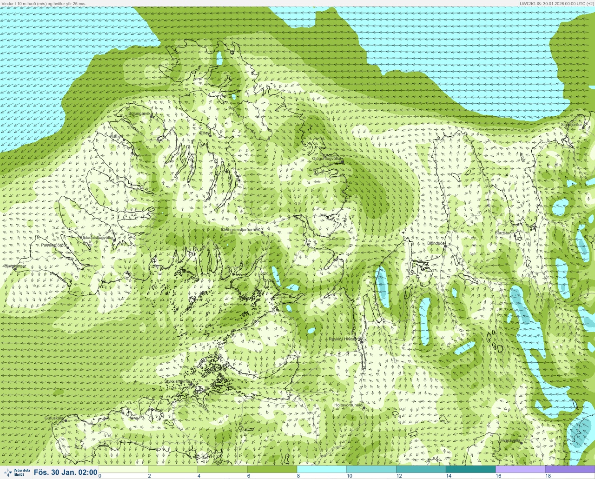Click the UWC/IG-IS model run timestamp
The width and height of the screenshot is (595, 479).
[x=557, y=3]
